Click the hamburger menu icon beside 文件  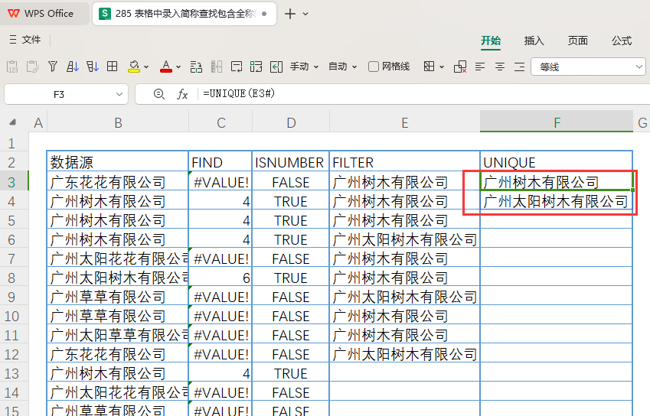click(x=13, y=40)
